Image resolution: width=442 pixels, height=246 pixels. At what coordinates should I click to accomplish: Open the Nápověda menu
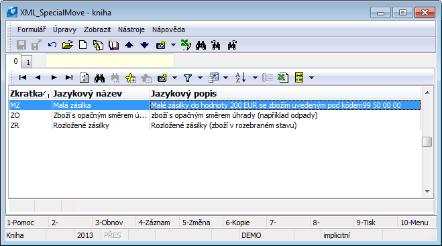point(168,29)
